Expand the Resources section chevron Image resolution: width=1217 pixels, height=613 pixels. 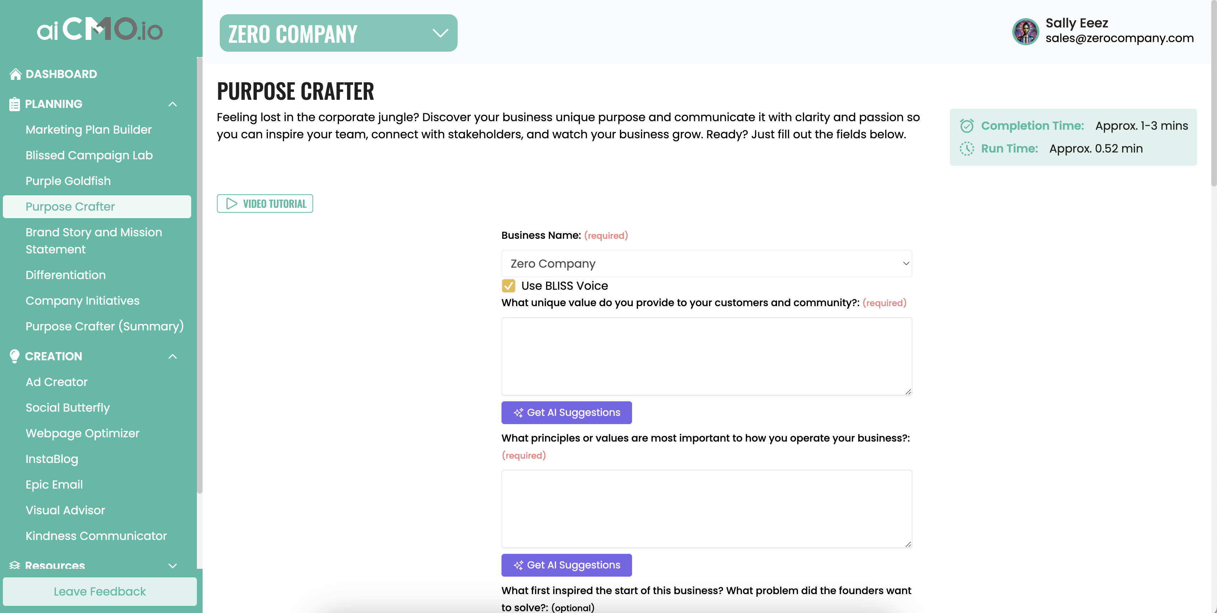[x=173, y=565]
